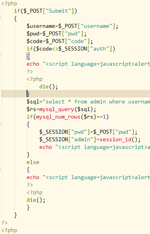The image size is (150, 234).
Task: Click the opening <?php tag on first line
Action: tap(9, 4)
